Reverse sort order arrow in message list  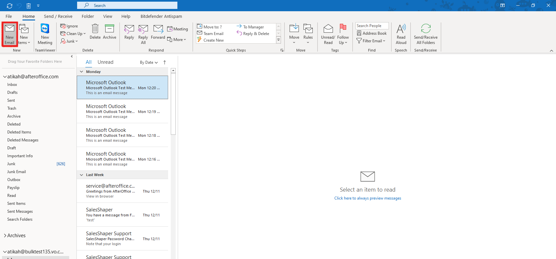[x=164, y=62]
